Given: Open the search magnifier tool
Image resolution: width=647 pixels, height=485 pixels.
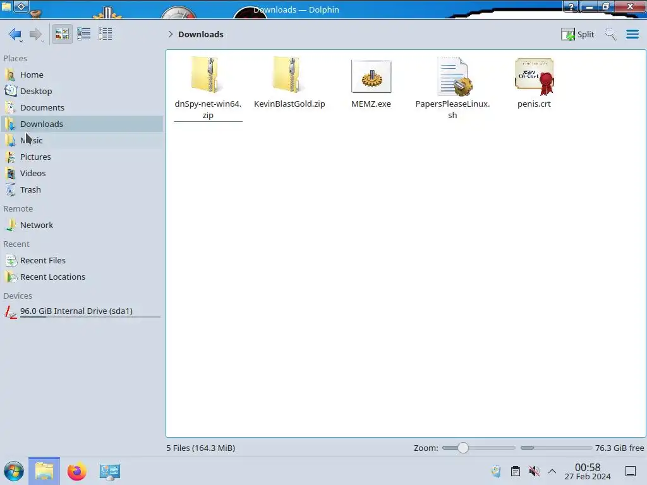Looking at the screenshot, I should coord(610,34).
